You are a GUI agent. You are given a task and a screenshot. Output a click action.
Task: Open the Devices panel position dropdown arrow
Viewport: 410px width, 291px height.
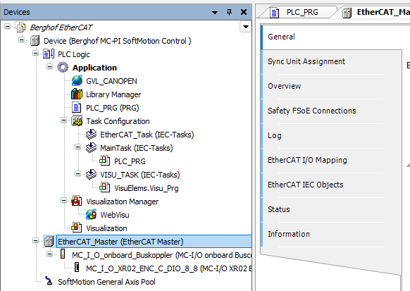click(x=215, y=12)
